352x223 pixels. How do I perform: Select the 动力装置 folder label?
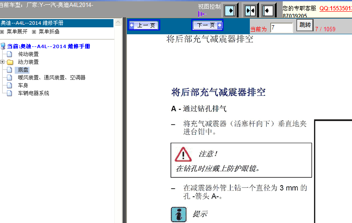coord(28,62)
